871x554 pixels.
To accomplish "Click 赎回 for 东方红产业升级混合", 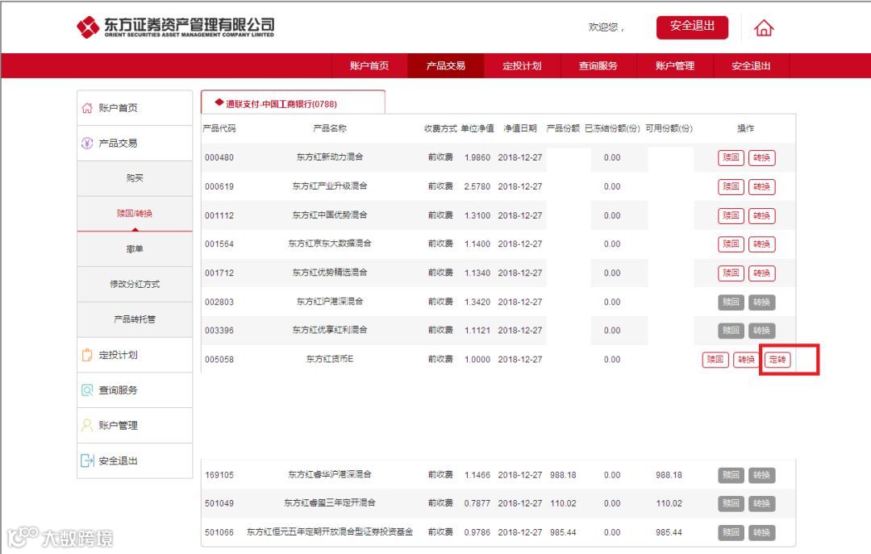I will [x=731, y=187].
